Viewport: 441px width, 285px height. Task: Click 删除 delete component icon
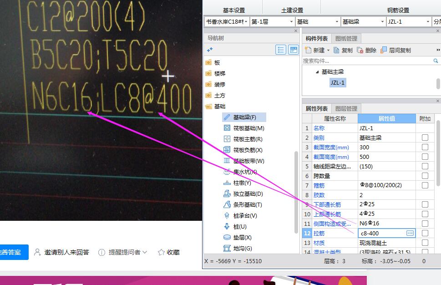tap(360, 50)
